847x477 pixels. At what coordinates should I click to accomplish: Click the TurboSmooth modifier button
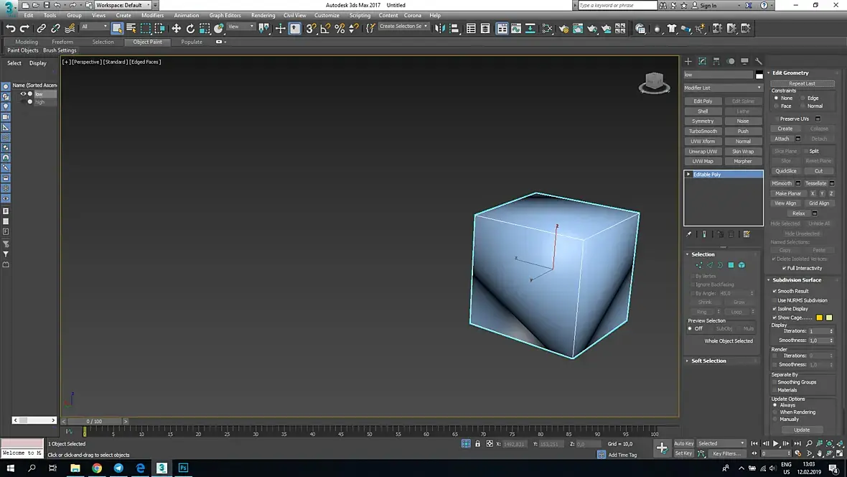pyautogui.click(x=703, y=131)
